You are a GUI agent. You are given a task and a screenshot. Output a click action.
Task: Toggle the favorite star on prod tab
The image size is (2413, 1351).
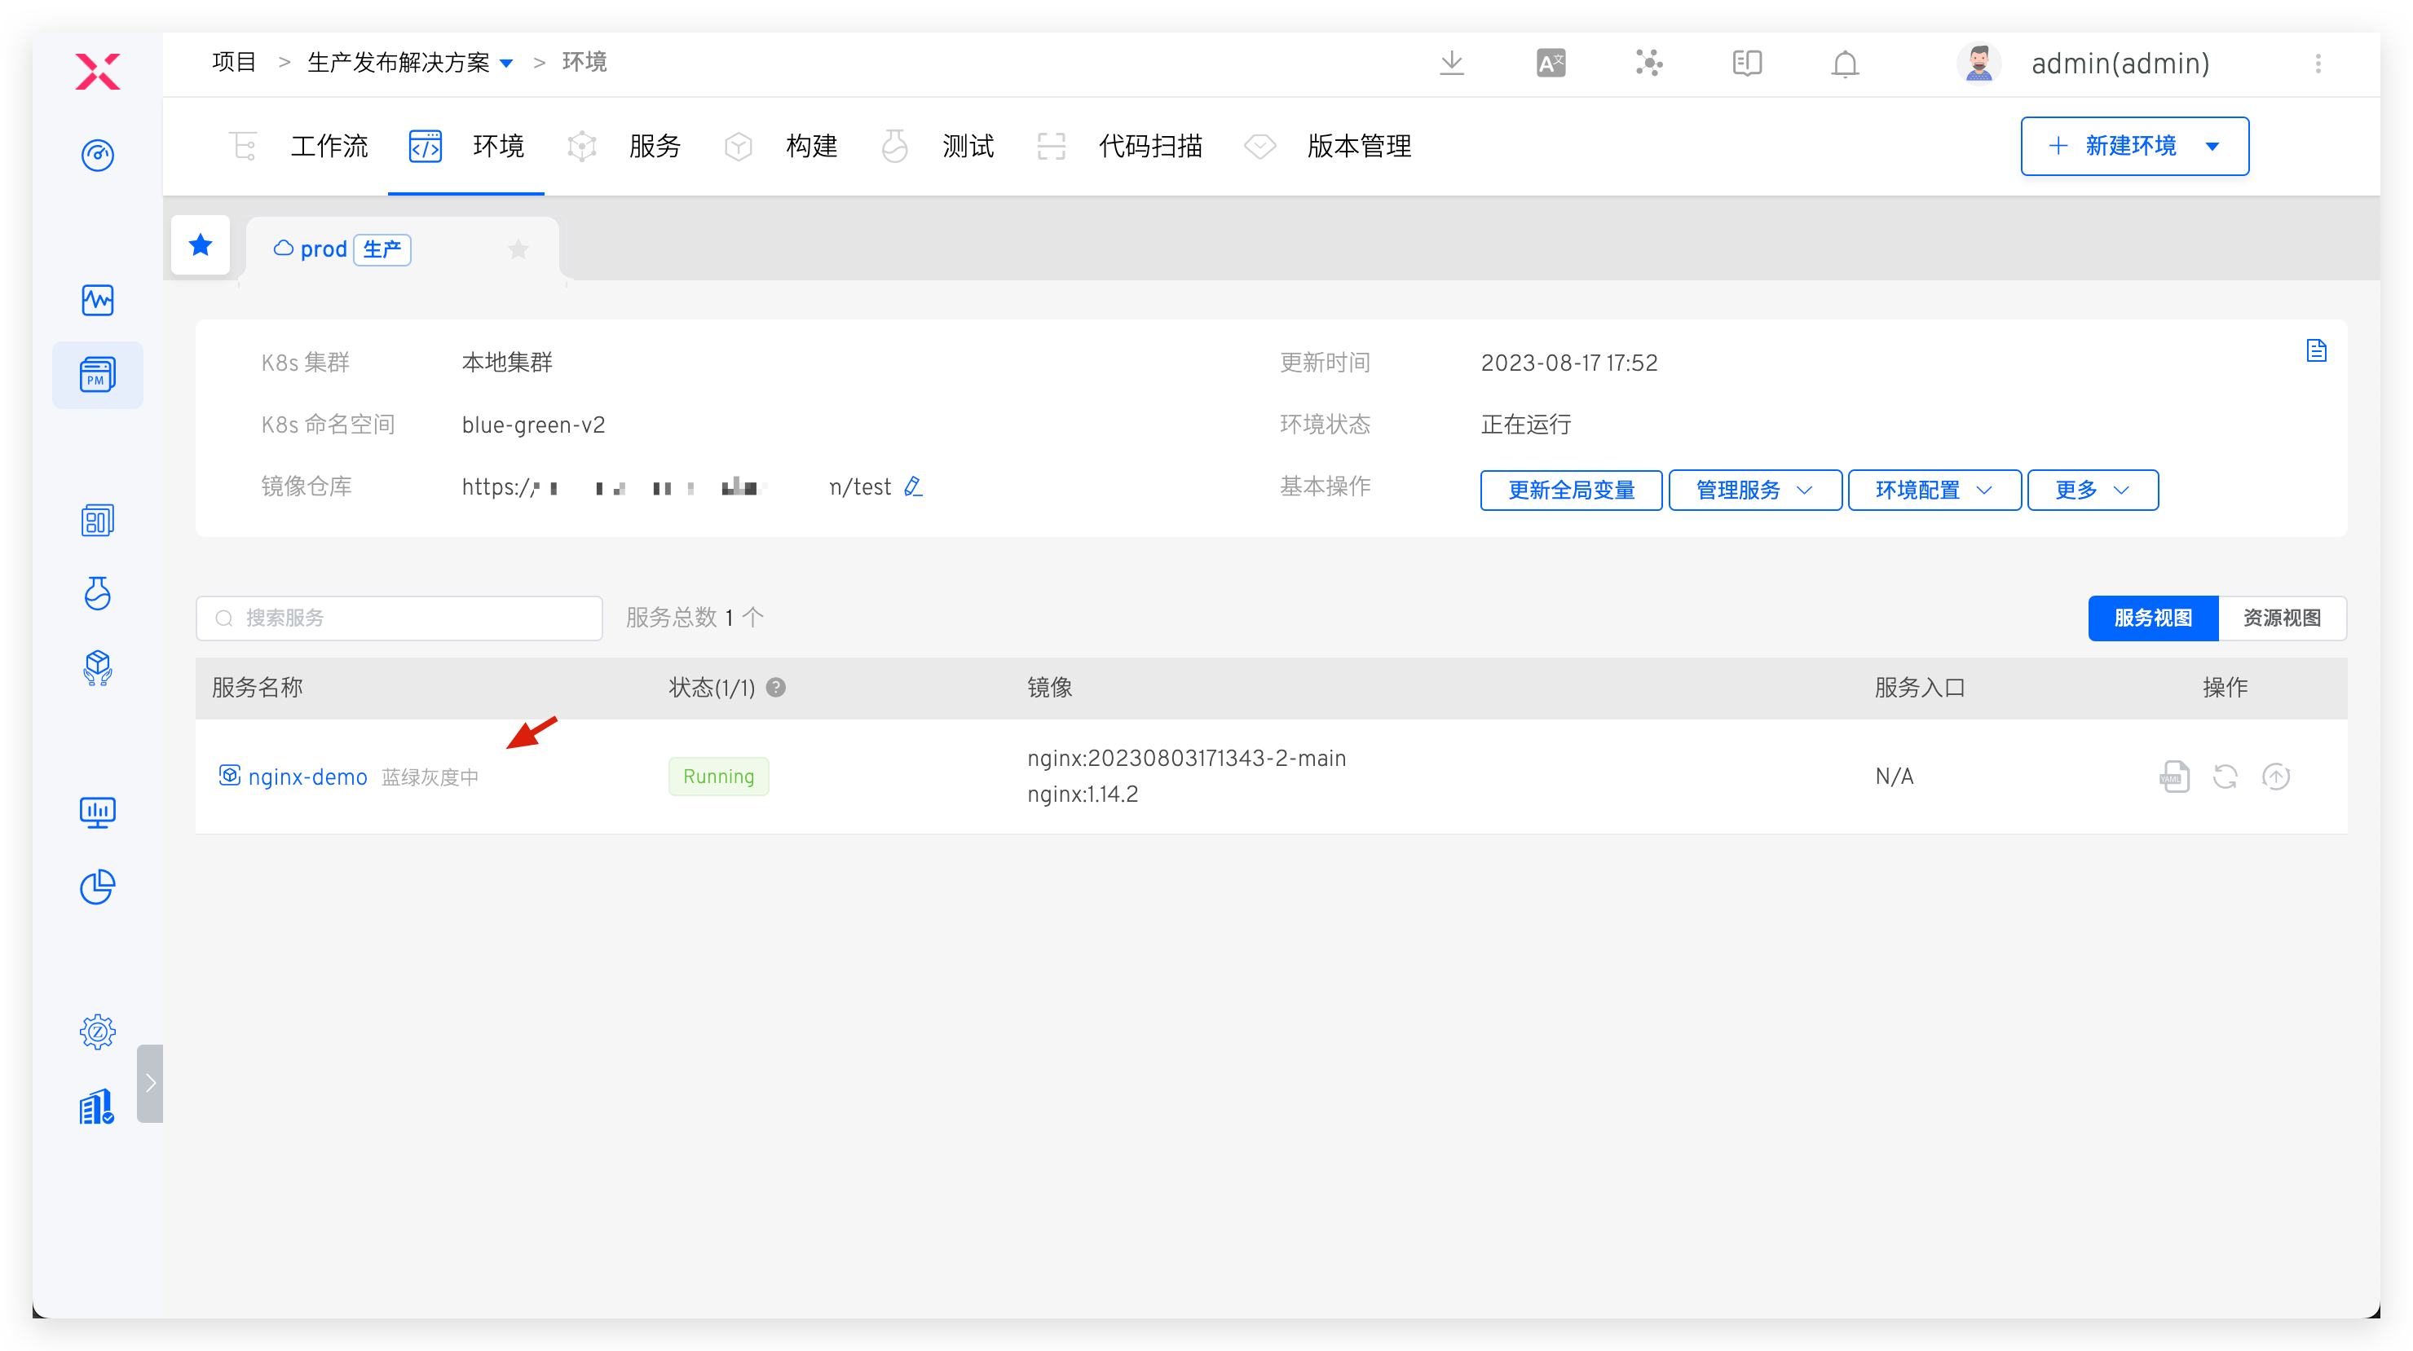[x=518, y=249]
